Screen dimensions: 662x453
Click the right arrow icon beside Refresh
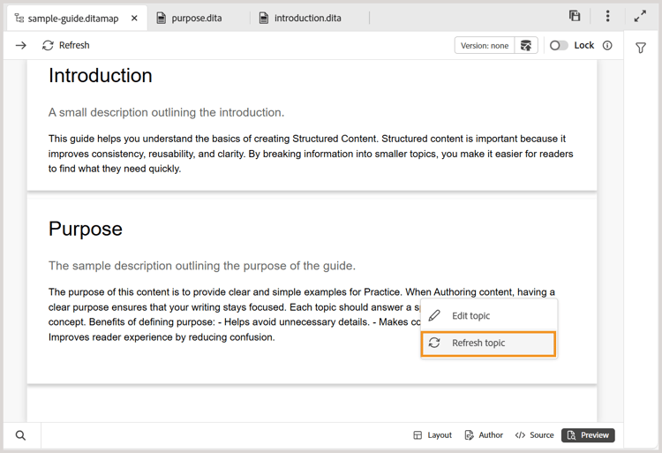pos(21,46)
